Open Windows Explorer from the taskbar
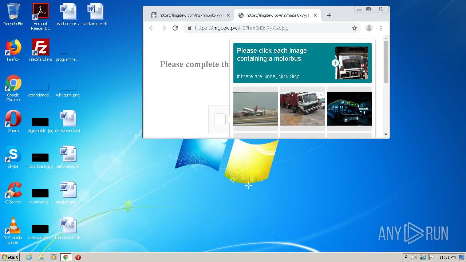466x262 pixels. tap(41, 257)
